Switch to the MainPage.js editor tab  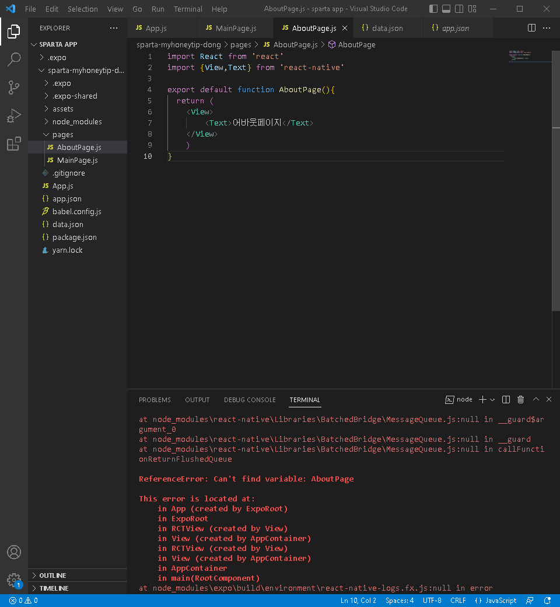point(235,28)
